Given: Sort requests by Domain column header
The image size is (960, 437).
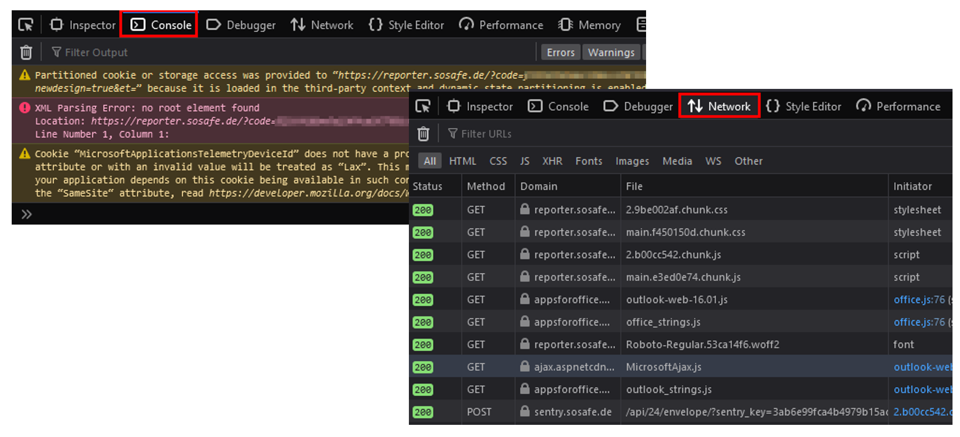Looking at the screenshot, I should pos(538,186).
